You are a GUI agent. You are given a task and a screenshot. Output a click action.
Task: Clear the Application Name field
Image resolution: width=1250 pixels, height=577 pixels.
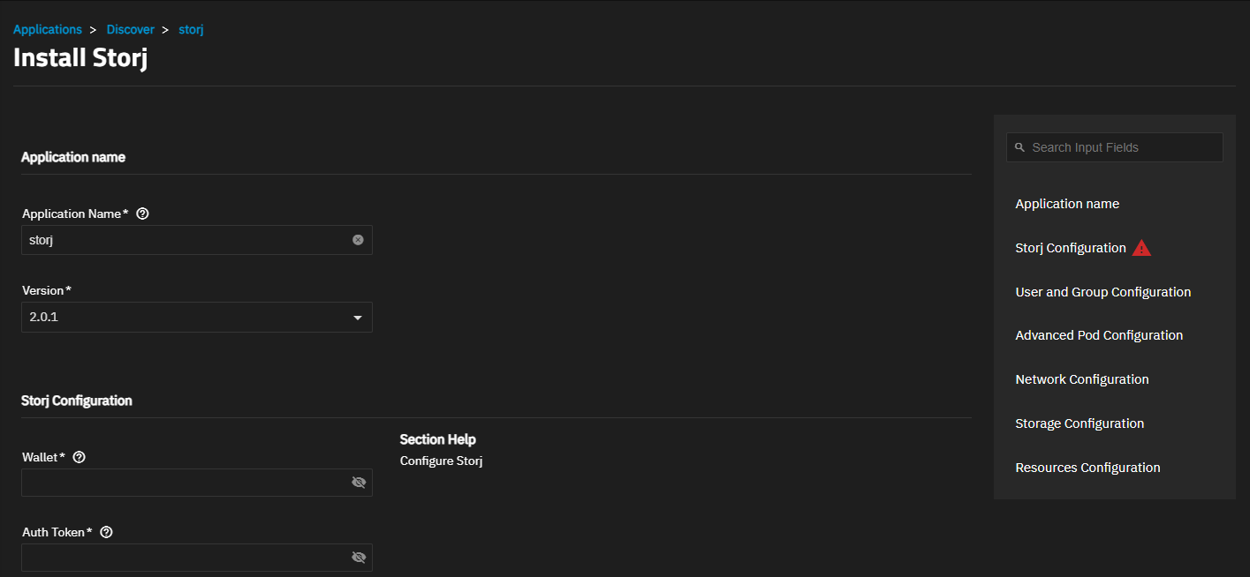tap(358, 239)
